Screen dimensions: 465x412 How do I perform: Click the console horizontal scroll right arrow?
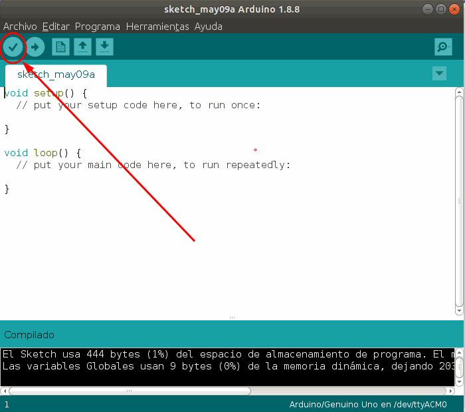point(451,391)
